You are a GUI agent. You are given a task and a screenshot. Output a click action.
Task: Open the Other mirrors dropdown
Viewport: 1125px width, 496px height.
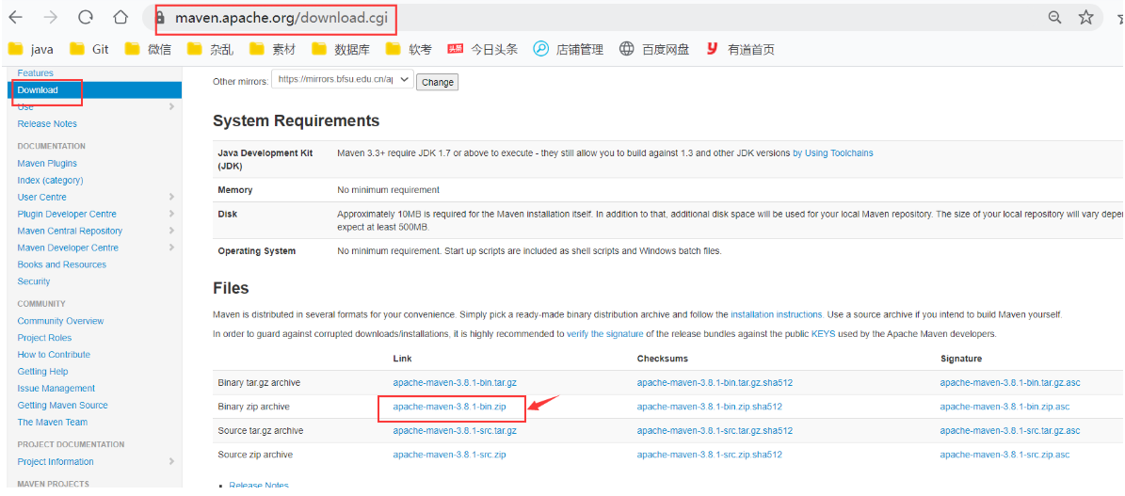pos(343,80)
